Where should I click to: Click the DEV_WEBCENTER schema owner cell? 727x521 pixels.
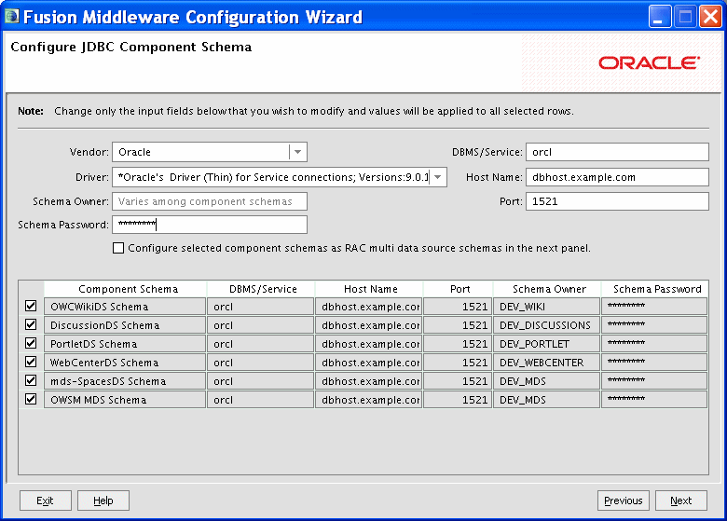[x=546, y=362]
